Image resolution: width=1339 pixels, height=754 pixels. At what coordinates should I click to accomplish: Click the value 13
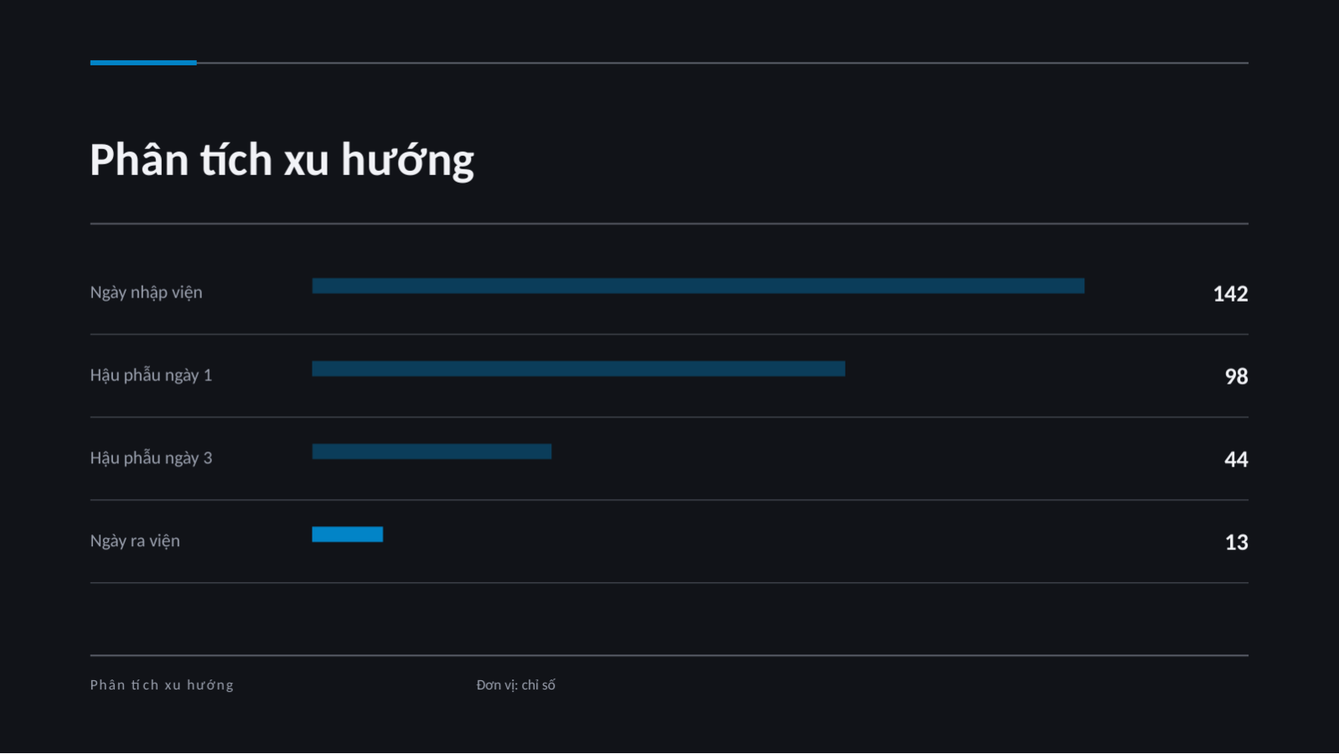[x=1236, y=543]
